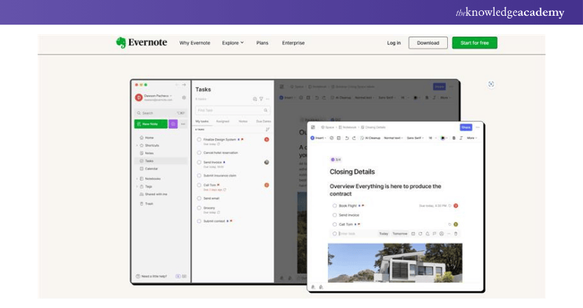Image resolution: width=583 pixels, height=308 pixels.
Task: Click the Find Task search field
Action: click(233, 110)
